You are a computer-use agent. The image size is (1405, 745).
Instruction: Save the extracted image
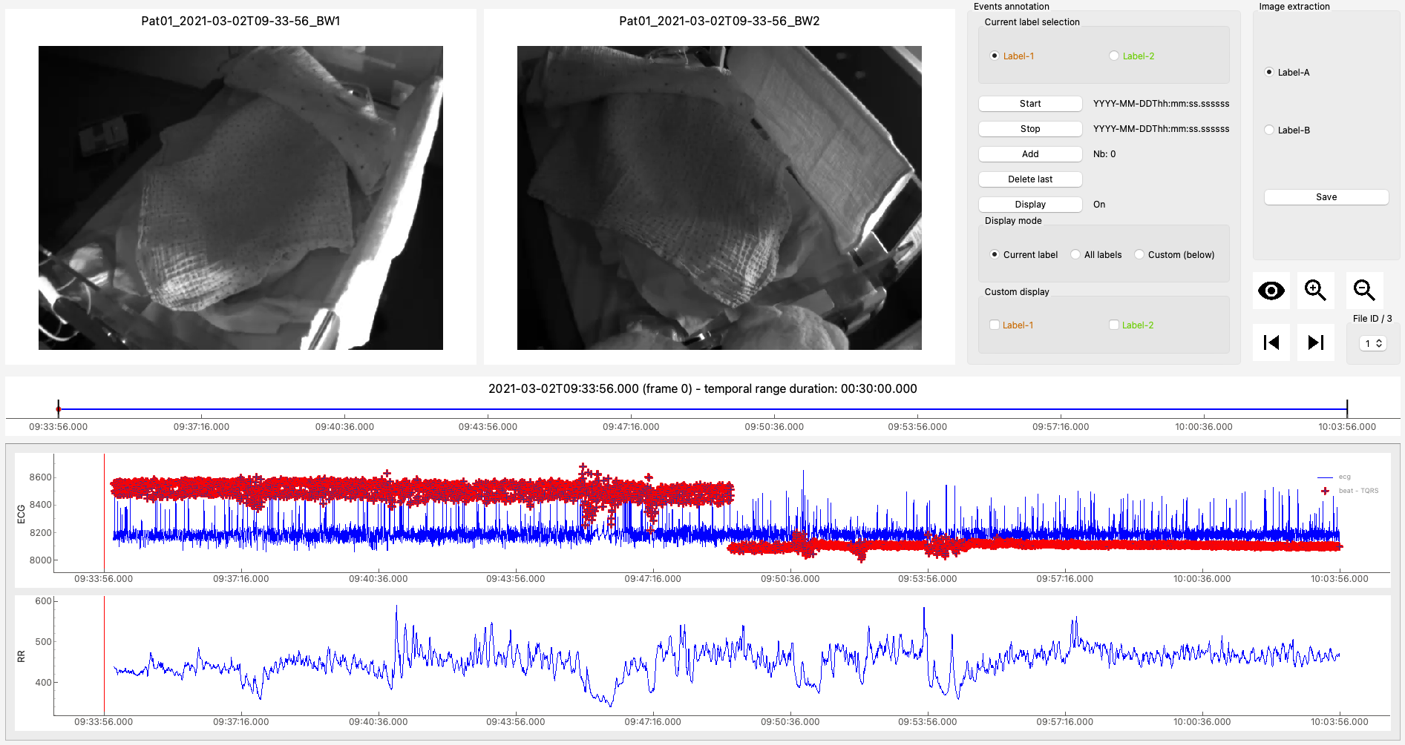1326,197
